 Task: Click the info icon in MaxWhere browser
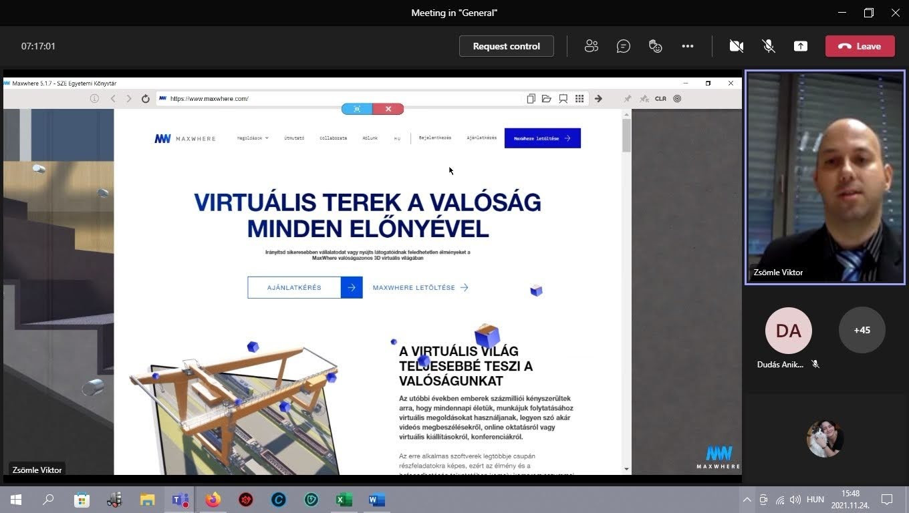click(94, 98)
